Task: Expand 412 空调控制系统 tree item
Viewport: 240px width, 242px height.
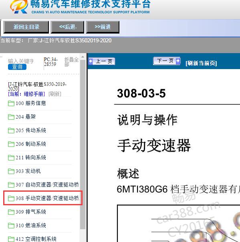Action: (36, 239)
